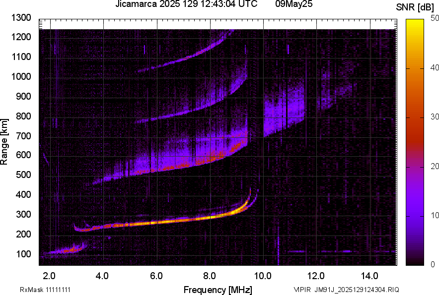The image size is (439, 295).
Task: Click the 900 range tick label
Action: (23, 96)
